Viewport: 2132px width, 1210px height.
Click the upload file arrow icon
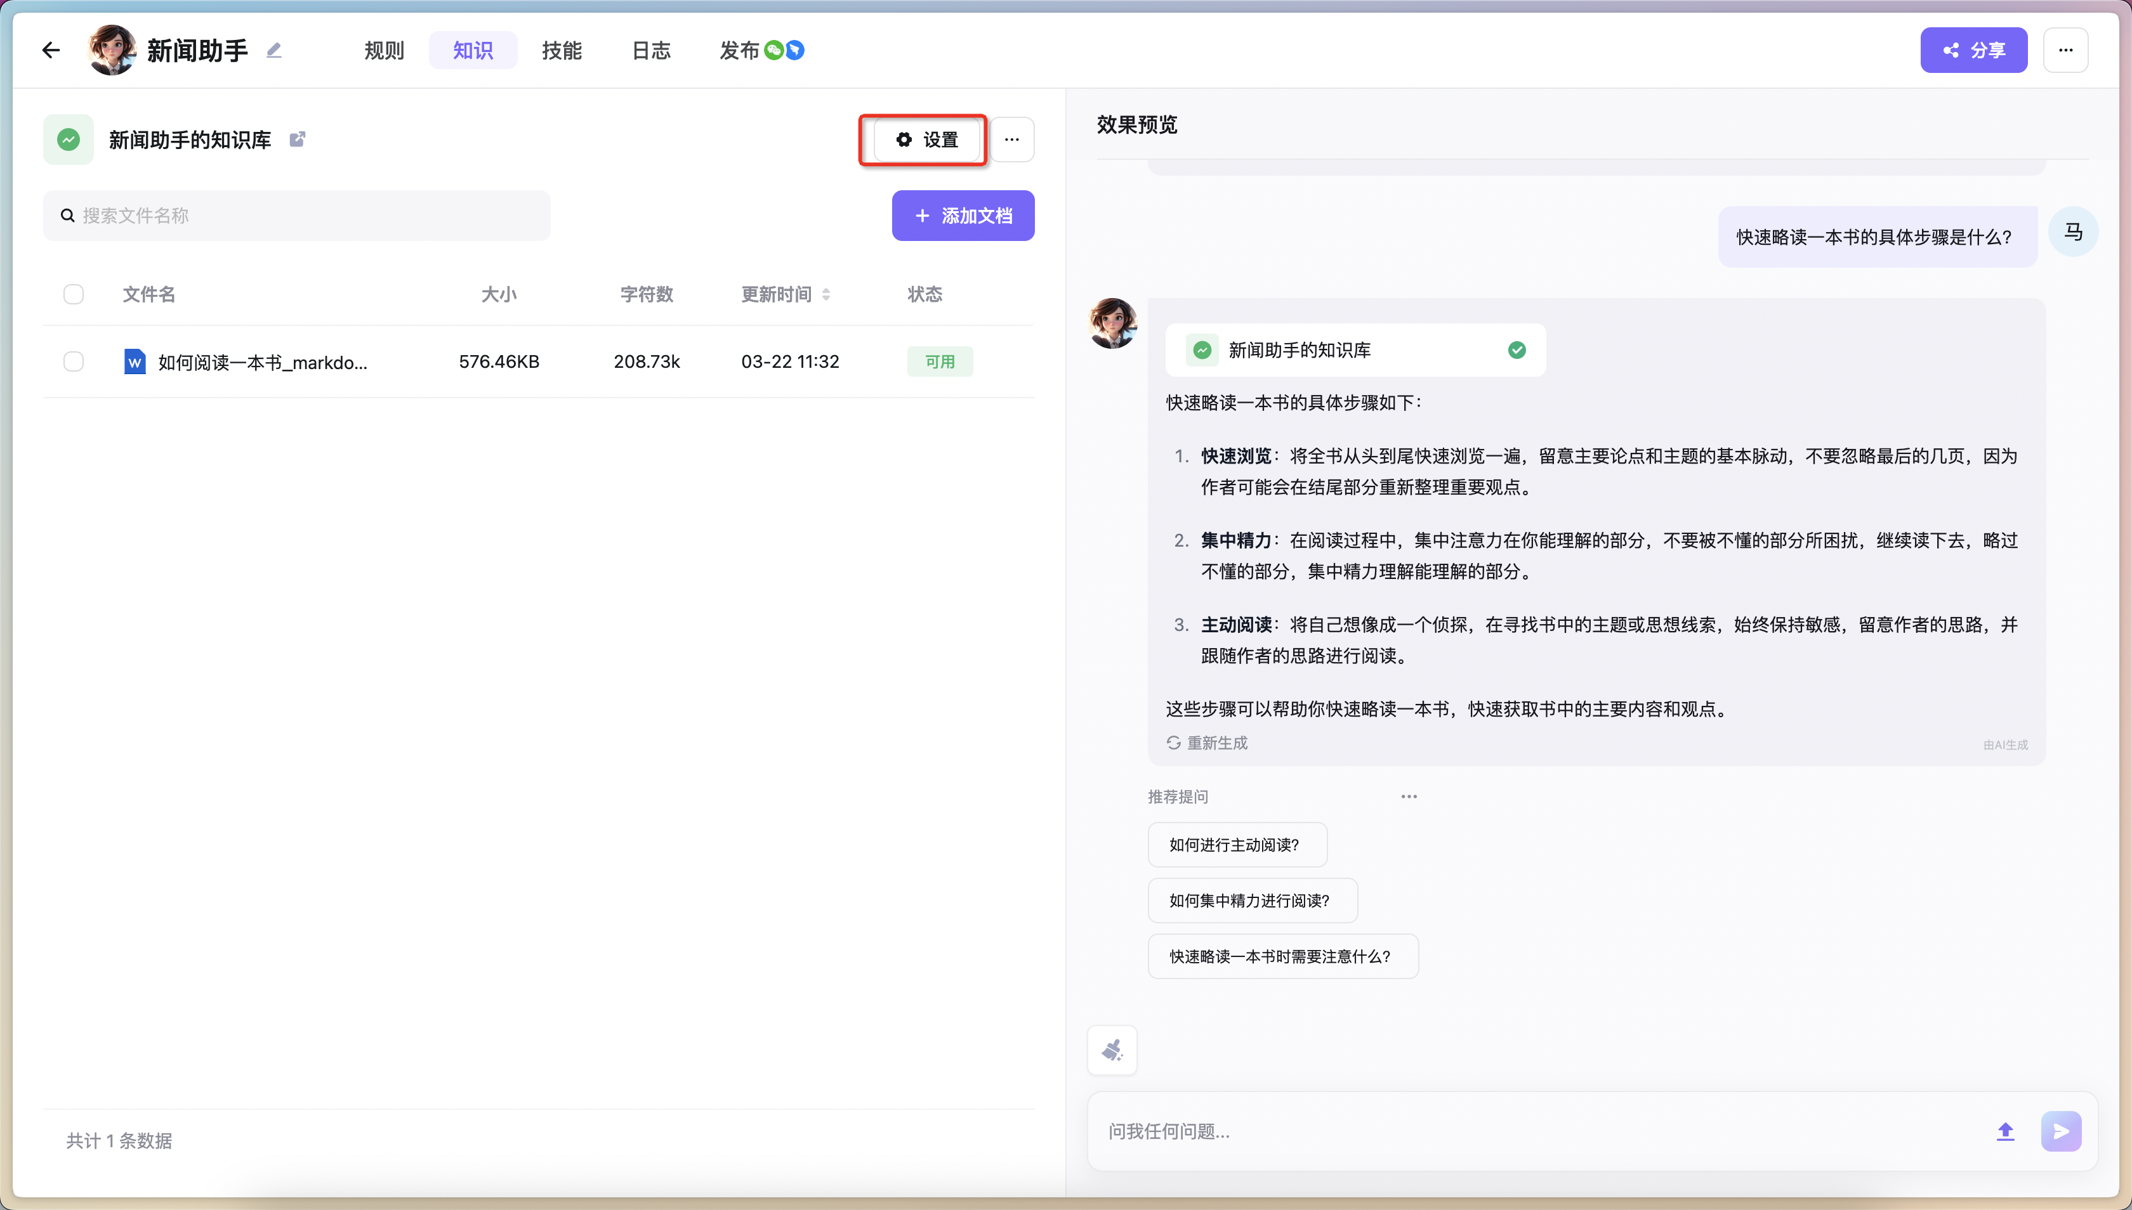coord(2006,1132)
